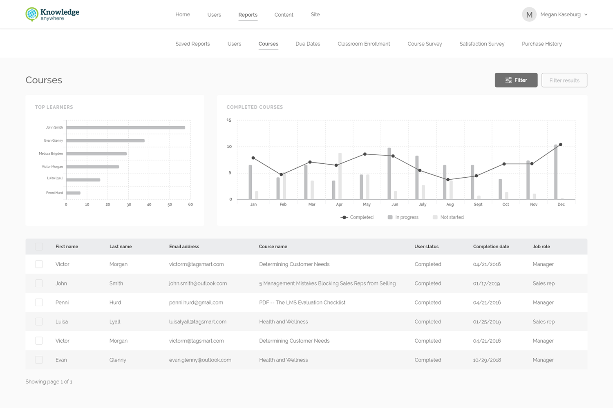613x408 pixels.
Task: Check the box for John Smith row
Action: (39, 283)
